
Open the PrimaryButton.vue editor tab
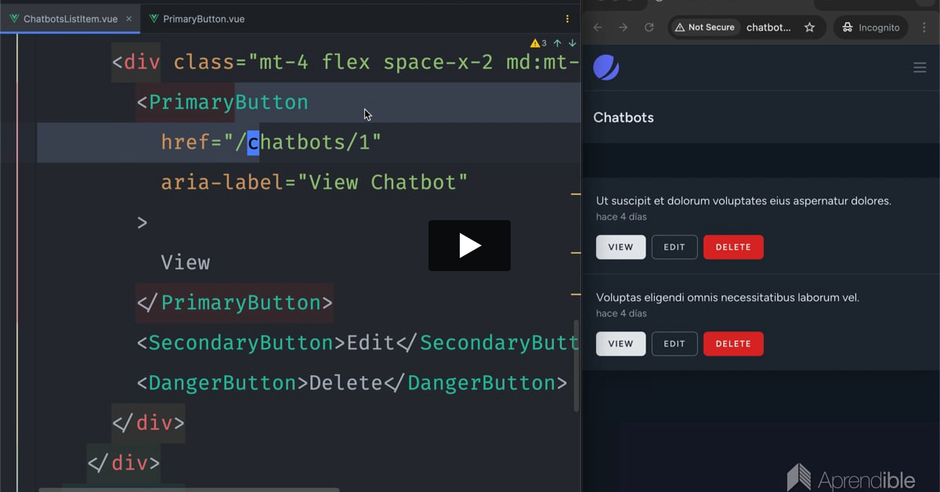point(196,19)
